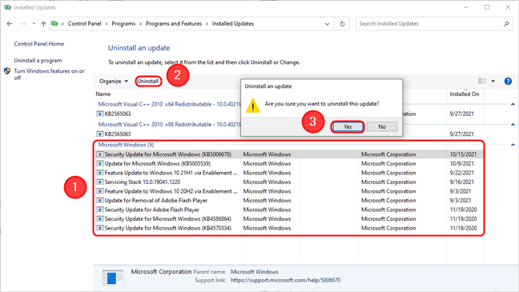The image size is (519, 292).
Task: Select Servicing Stack 10.0.19041.1220 row
Action: [x=288, y=182]
